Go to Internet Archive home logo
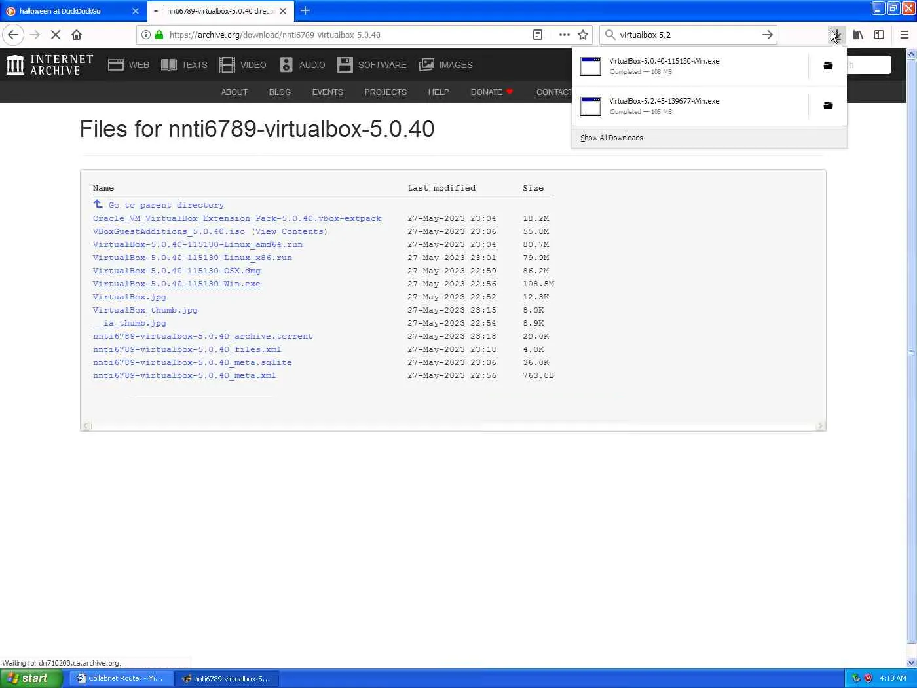The image size is (917, 688). tap(50, 65)
